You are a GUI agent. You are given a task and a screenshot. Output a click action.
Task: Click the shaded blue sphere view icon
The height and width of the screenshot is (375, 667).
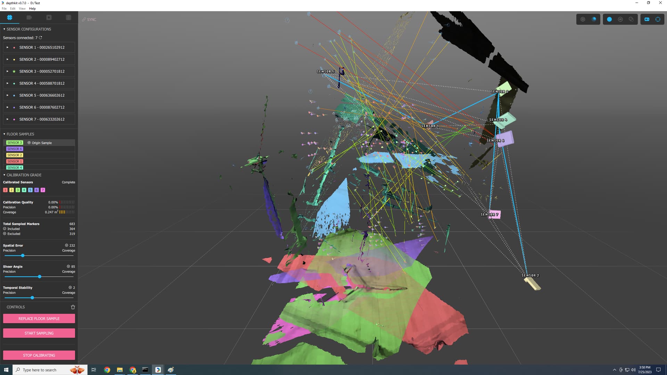594,19
